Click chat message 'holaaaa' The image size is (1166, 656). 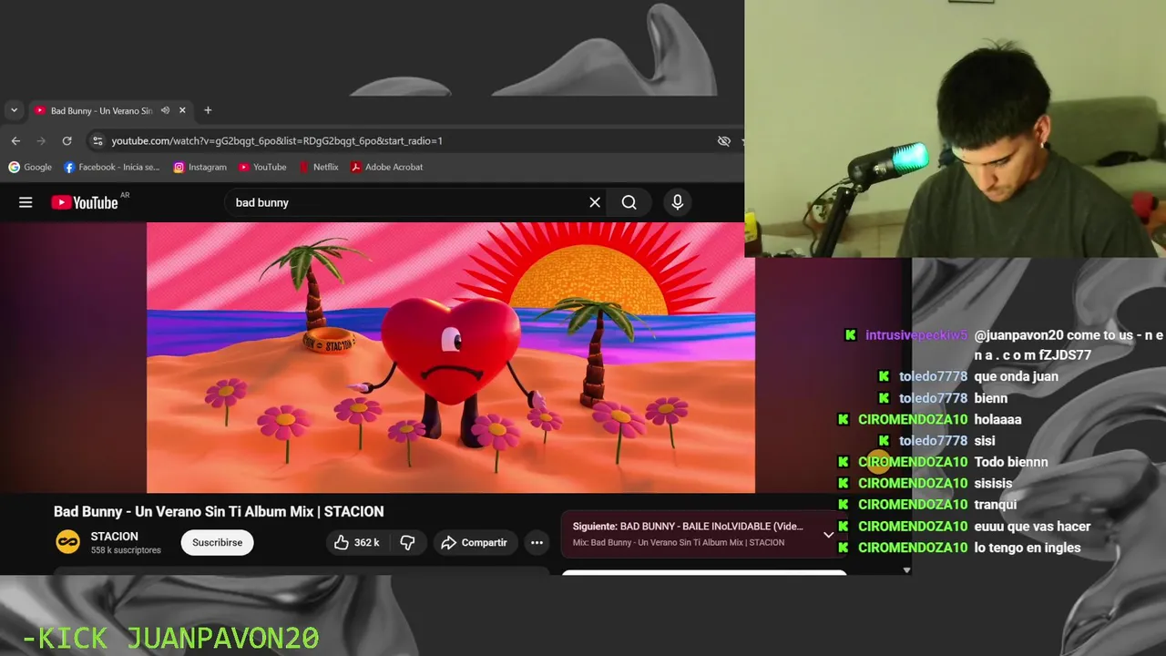pyautogui.click(x=997, y=419)
